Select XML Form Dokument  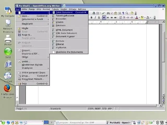pos(69,33)
